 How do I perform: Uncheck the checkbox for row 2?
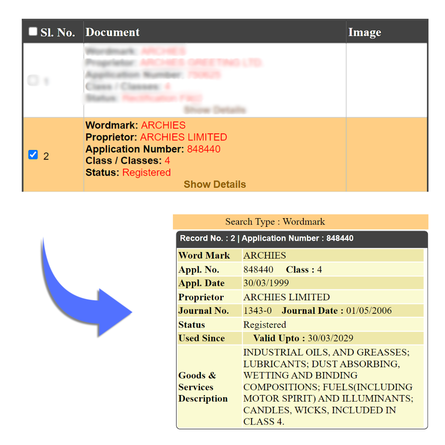click(33, 155)
